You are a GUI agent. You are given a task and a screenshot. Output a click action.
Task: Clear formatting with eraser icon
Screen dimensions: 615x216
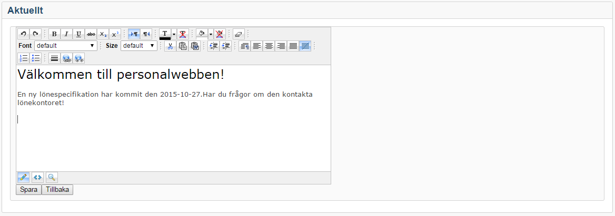coord(239,34)
